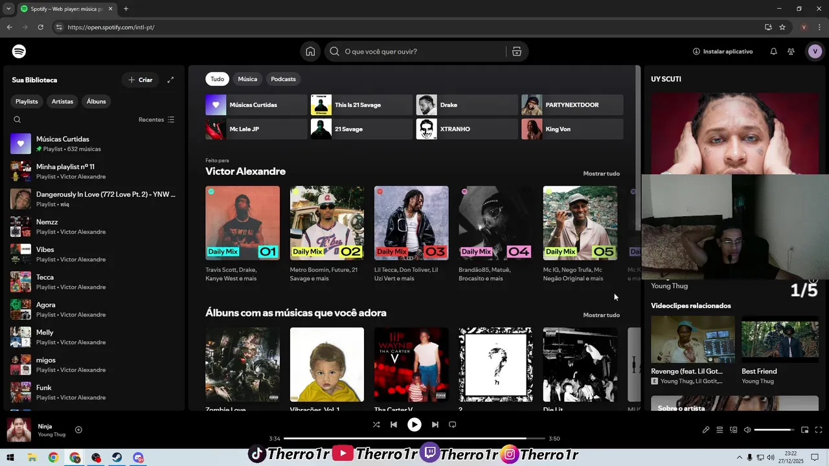Select the Podcasts filter tab
This screenshot has width=829, height=466.
click(283, 79)
